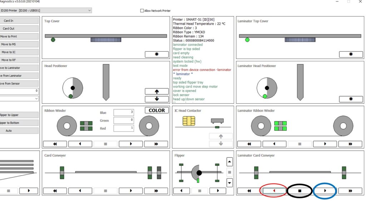The height and width of the screenshot is (218, 366).
Task: Open the ID200 Printer selection dropdown
Action: click(45, 10)
